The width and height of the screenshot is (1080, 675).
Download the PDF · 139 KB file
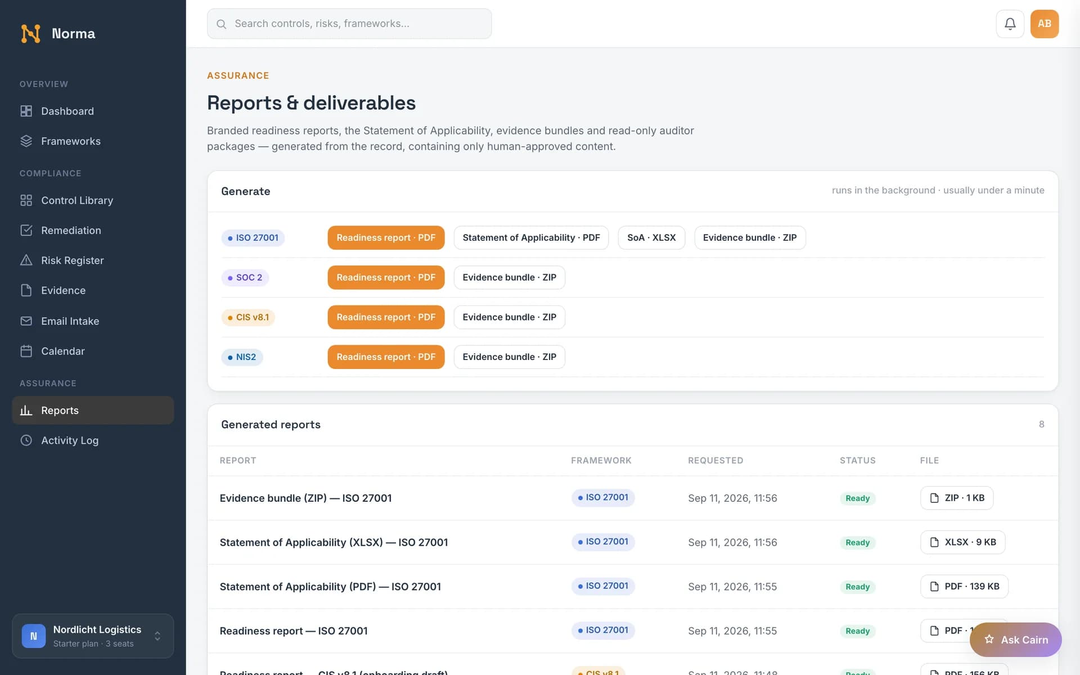pyautogui.click(x=964, y=587)
